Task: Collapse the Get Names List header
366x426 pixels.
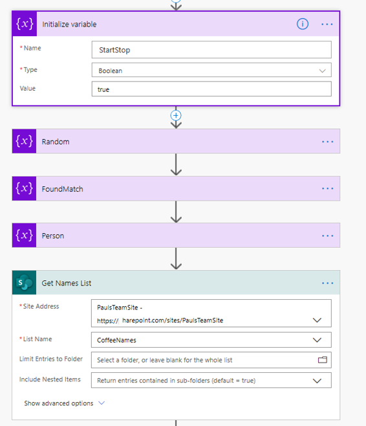Action: 176,282
